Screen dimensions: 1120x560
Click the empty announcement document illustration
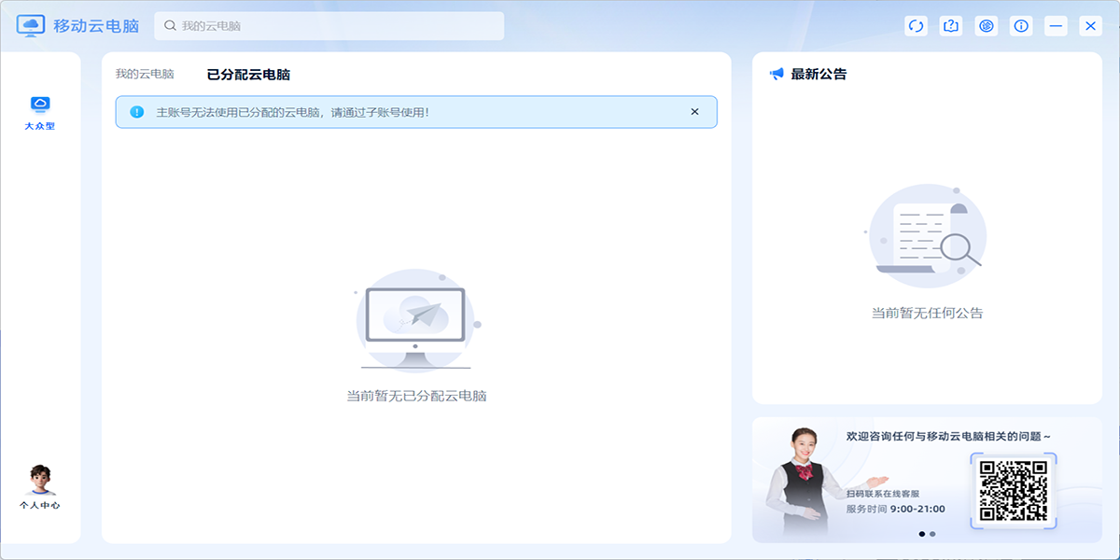pos(926,235)
